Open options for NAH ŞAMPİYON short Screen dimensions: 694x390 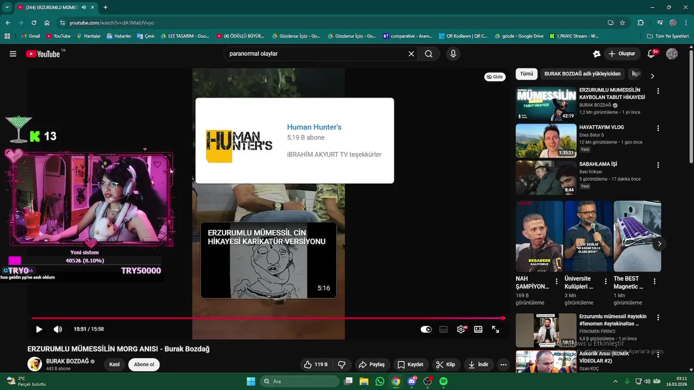(556, 282)
